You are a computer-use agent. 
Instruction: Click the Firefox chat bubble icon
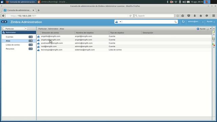pos(207,16)
